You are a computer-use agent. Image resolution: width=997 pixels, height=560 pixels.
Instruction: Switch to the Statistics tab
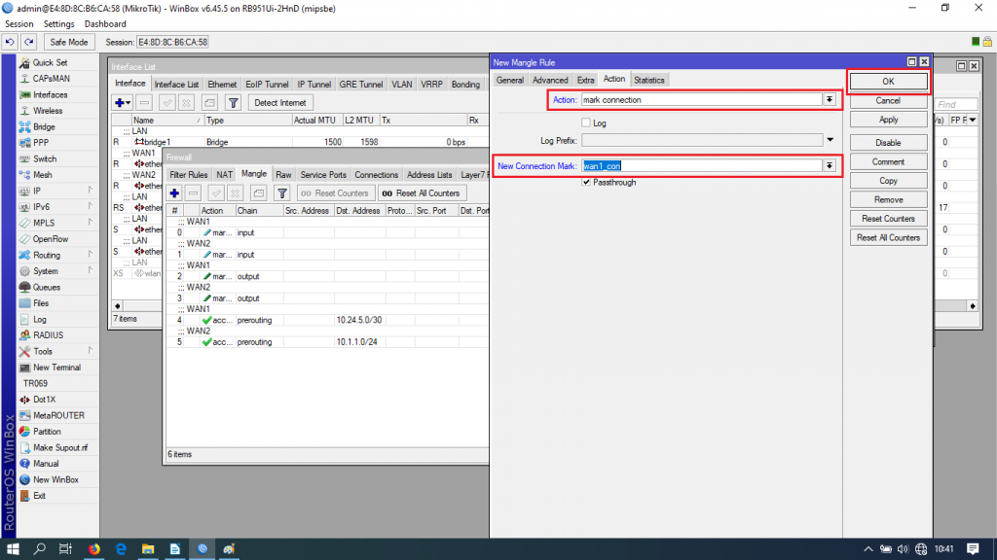tap(648, 79)
